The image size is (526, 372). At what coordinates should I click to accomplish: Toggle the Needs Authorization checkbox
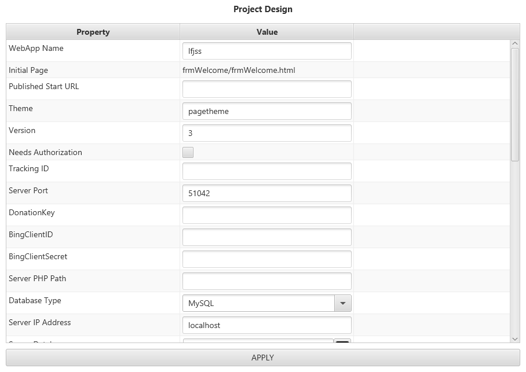click(x=188, y=153)
